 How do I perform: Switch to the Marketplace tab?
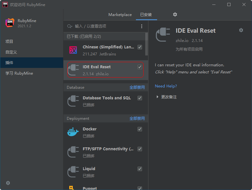click(x=120, y=15)
